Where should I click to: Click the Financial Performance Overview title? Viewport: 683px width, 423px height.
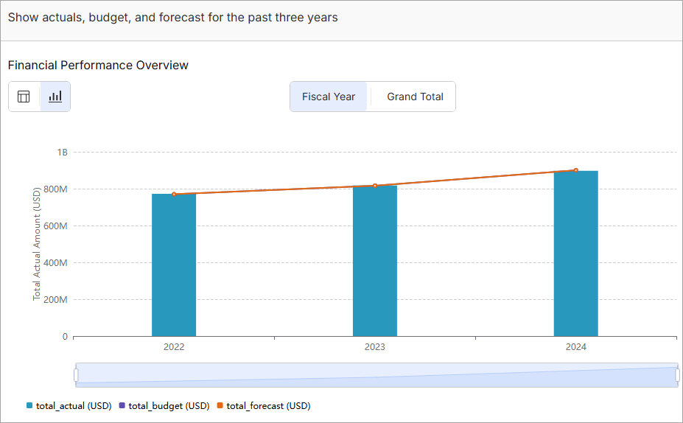(98, 66)
